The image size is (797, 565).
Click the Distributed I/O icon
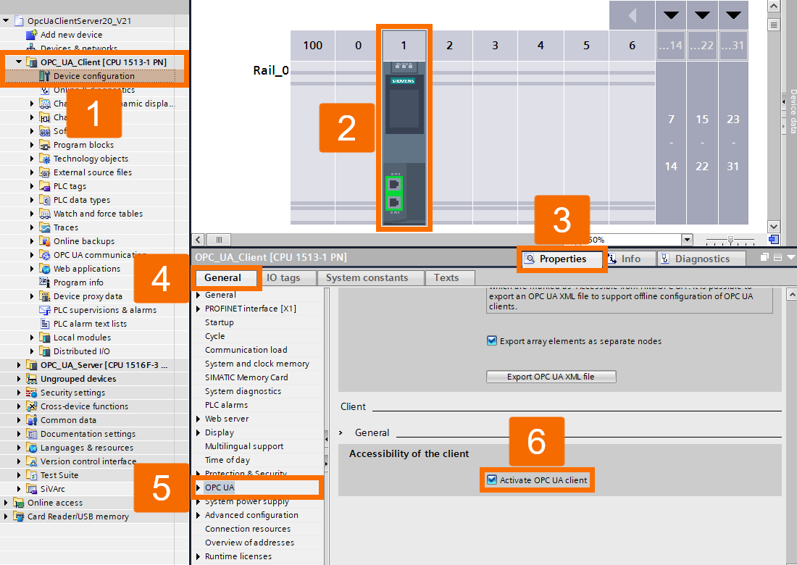[45, 351]
